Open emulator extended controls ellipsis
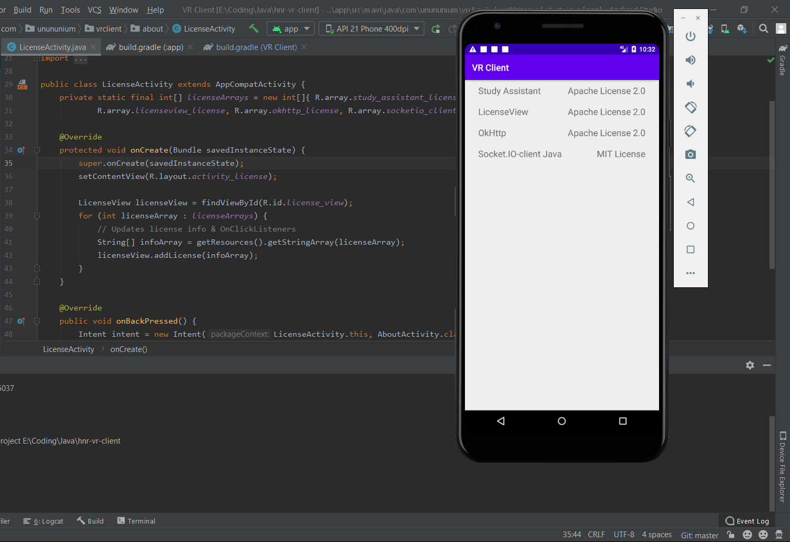This screenshot has height=542, width=790. 691,273
